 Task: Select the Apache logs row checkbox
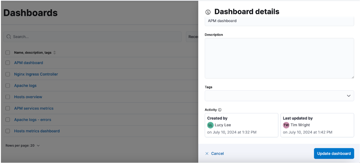[8, 86]
